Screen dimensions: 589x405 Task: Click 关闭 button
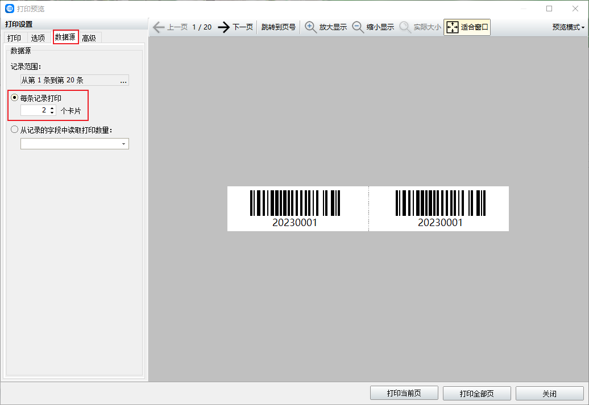coord(550,394)
